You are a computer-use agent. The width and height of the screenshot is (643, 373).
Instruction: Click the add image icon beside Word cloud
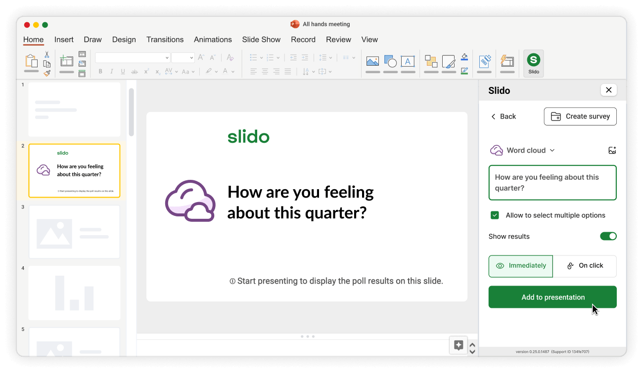(612, 150)
